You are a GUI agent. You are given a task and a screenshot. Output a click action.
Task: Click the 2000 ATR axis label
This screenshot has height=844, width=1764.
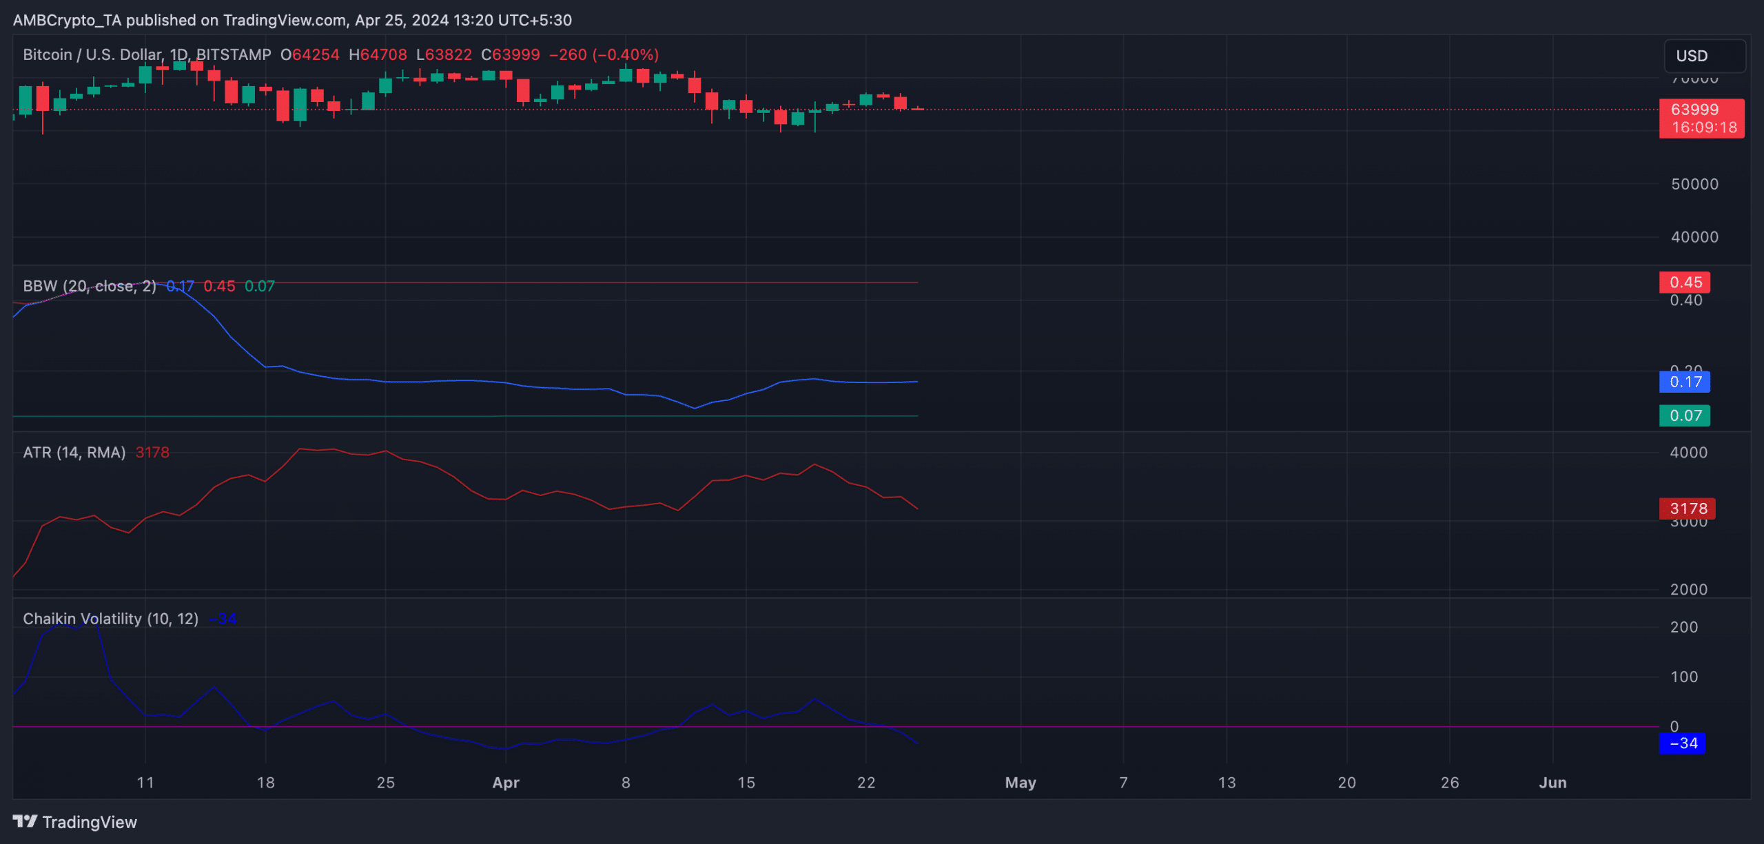(x=1689, y=589)
